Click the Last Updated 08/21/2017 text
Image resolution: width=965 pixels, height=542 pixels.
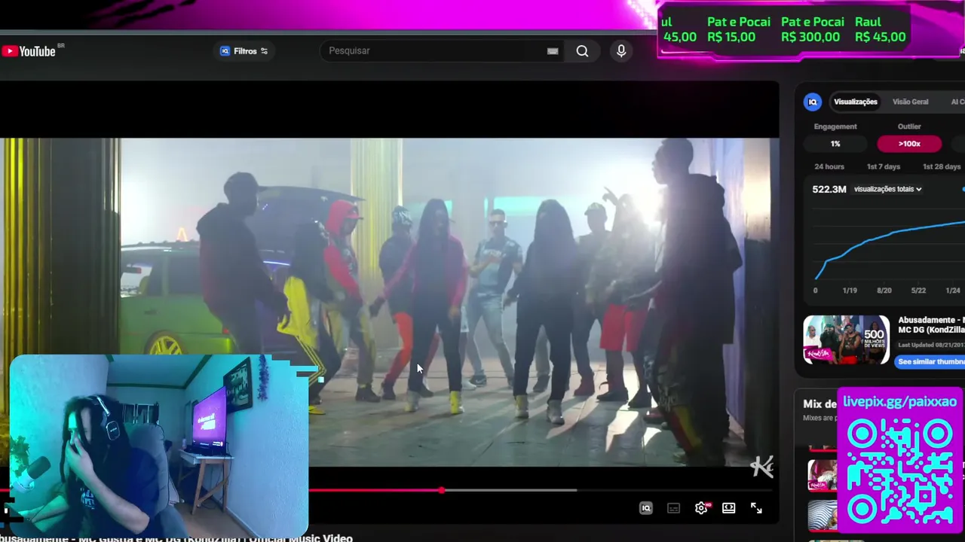point(931,345)
